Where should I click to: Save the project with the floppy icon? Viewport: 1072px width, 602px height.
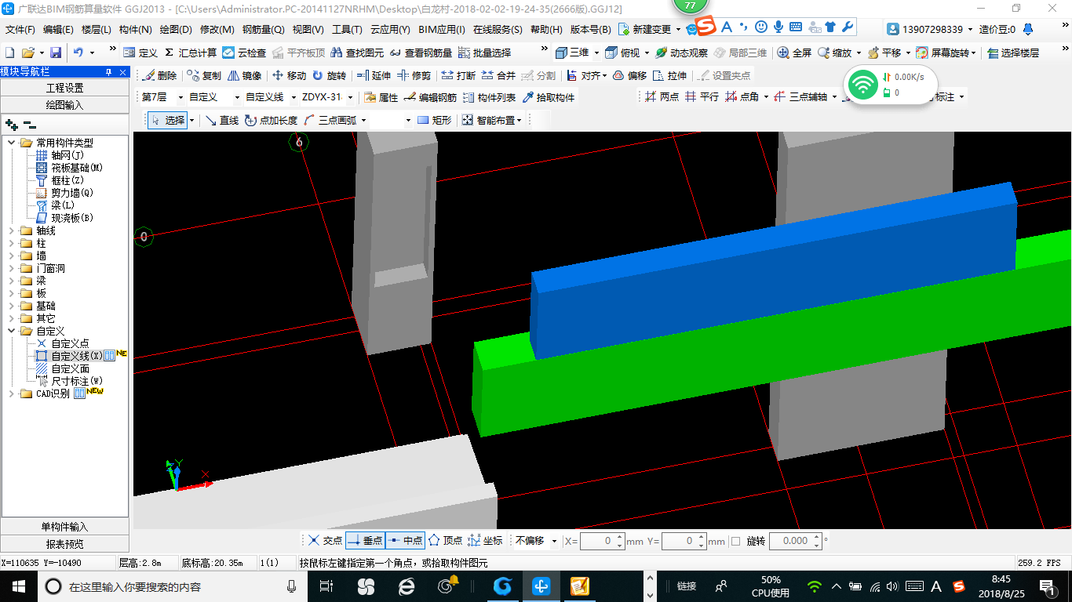pos(56,53)
